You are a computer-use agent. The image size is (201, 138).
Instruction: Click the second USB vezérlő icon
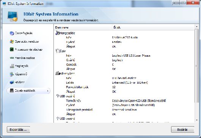(58, 118)
